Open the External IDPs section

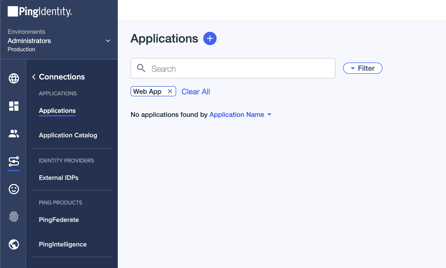coord(59,178)
